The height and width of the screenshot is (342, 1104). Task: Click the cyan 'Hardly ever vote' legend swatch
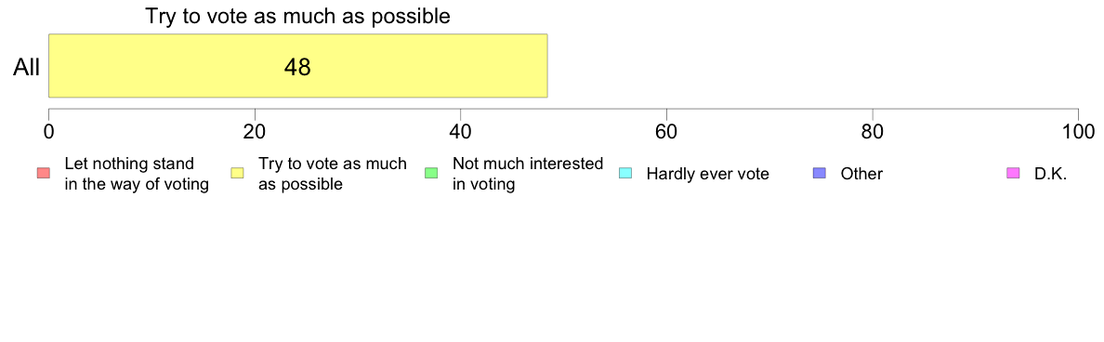(x=625, y=173)
